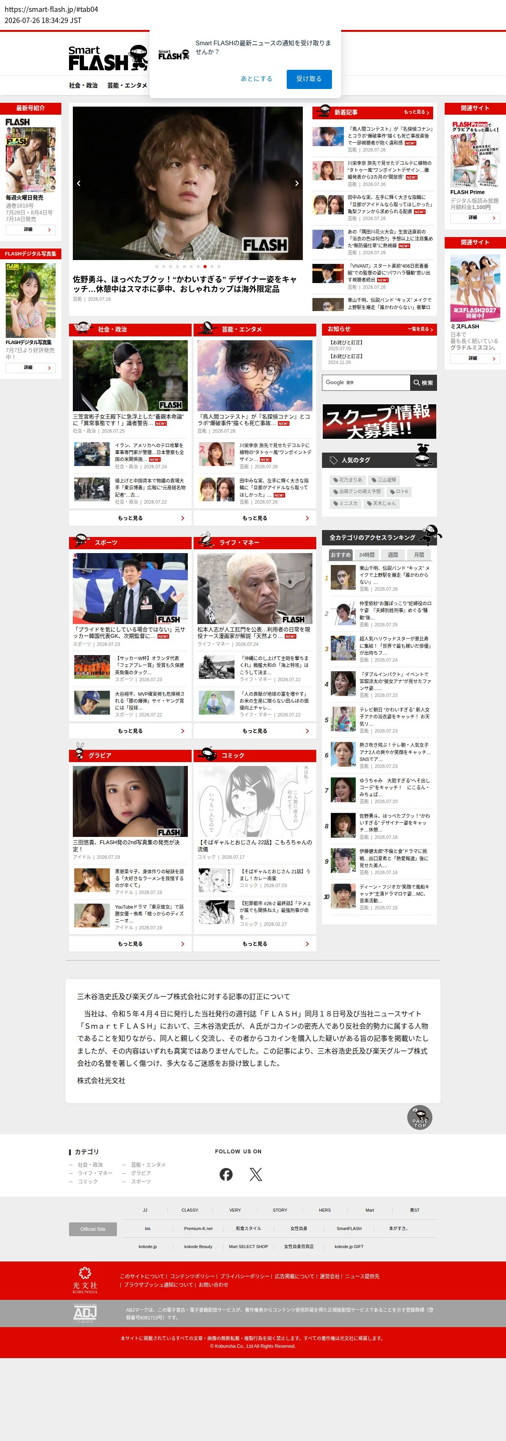The height and width of the screenshot is (1441, 506).
Task: Select the last carousel pagination dot
Action: (x=219, y=267)
